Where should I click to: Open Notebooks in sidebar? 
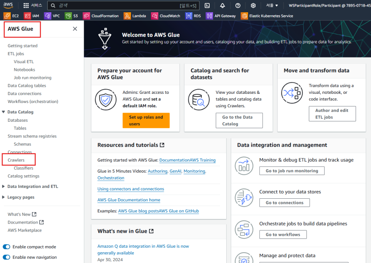(24, 70)
